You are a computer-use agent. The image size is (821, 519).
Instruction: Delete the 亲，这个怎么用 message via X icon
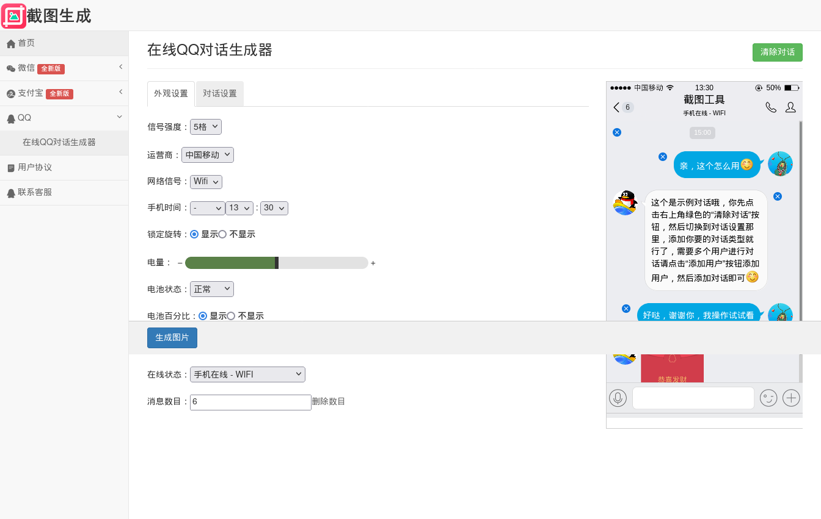[x=663, y=157]
